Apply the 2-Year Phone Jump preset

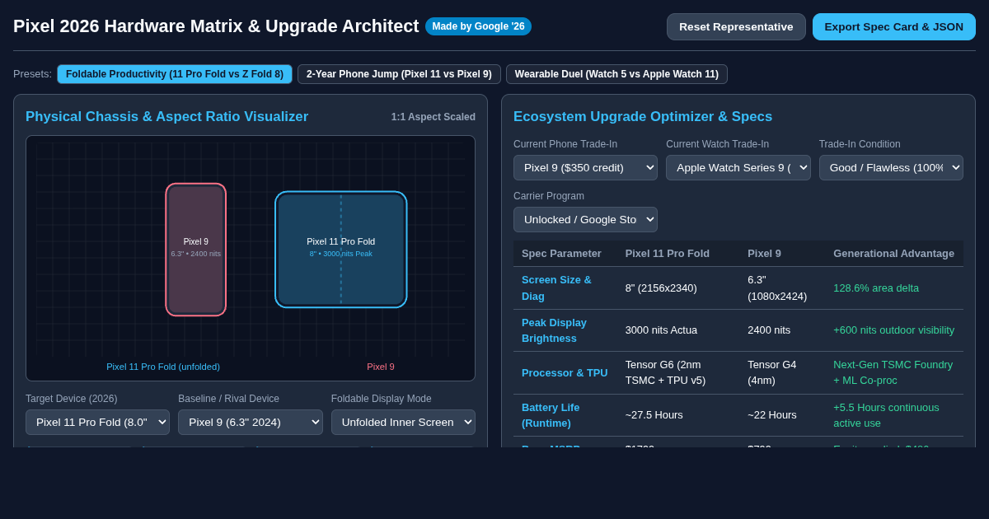click(399, 74)
